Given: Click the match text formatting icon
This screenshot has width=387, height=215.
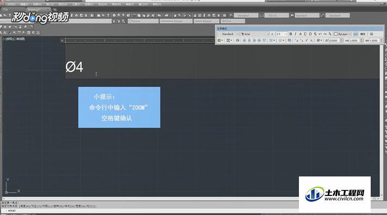Looking at the screenshot, I should (315, 34).
